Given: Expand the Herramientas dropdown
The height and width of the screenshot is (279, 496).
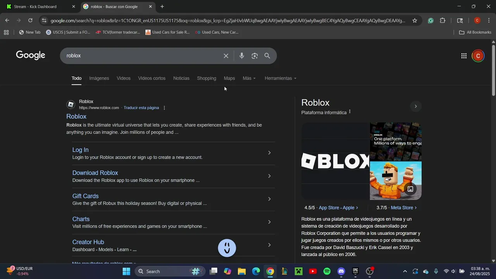Looking at the screenshot, I should point(281,78).
